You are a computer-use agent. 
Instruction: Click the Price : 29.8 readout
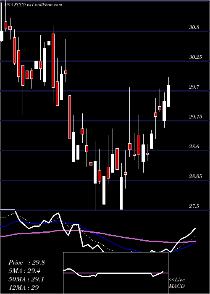pyautogui.click(x=26, y=262)
